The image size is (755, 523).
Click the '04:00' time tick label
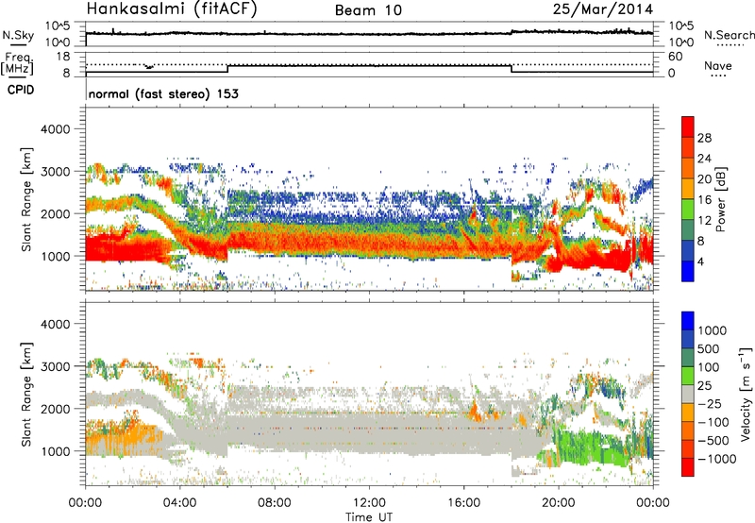click(x=180, y=503)
